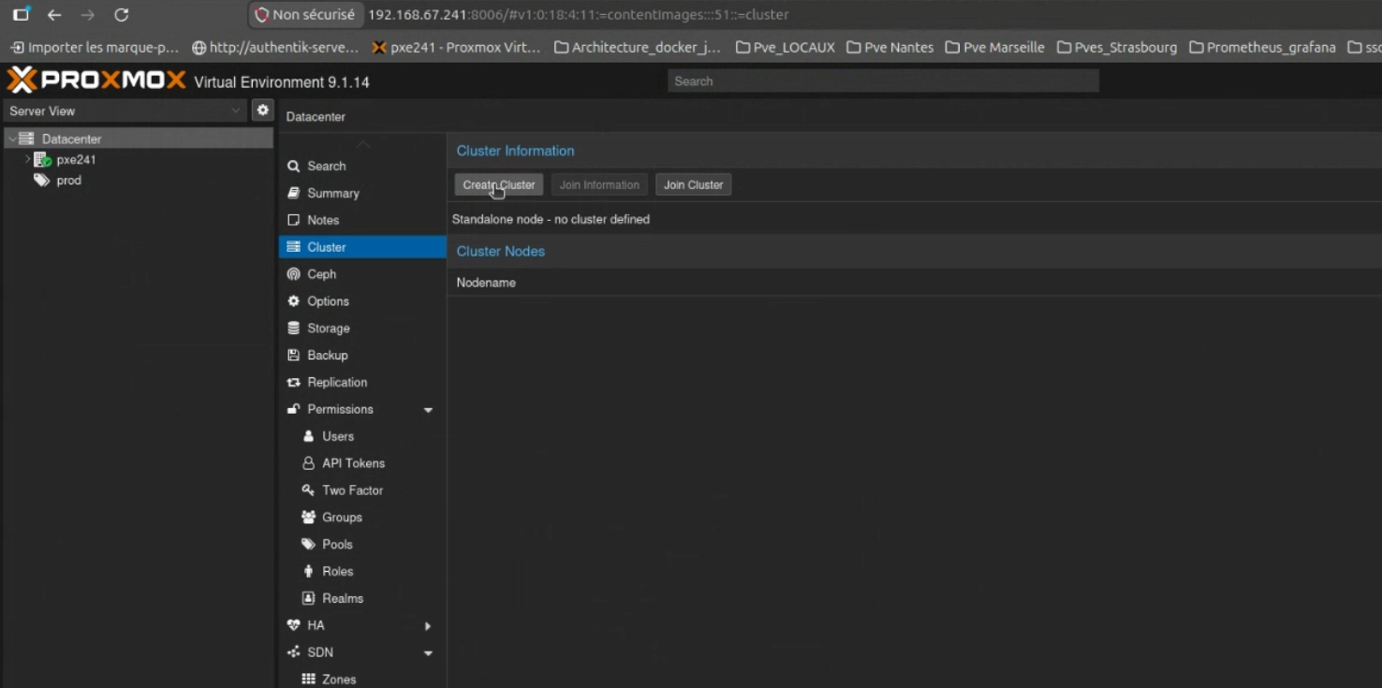Image resolution: width=1382 pixels, height=688 pixels.
Task: Open the Summary menu item
Action: (x=362, y=193)
